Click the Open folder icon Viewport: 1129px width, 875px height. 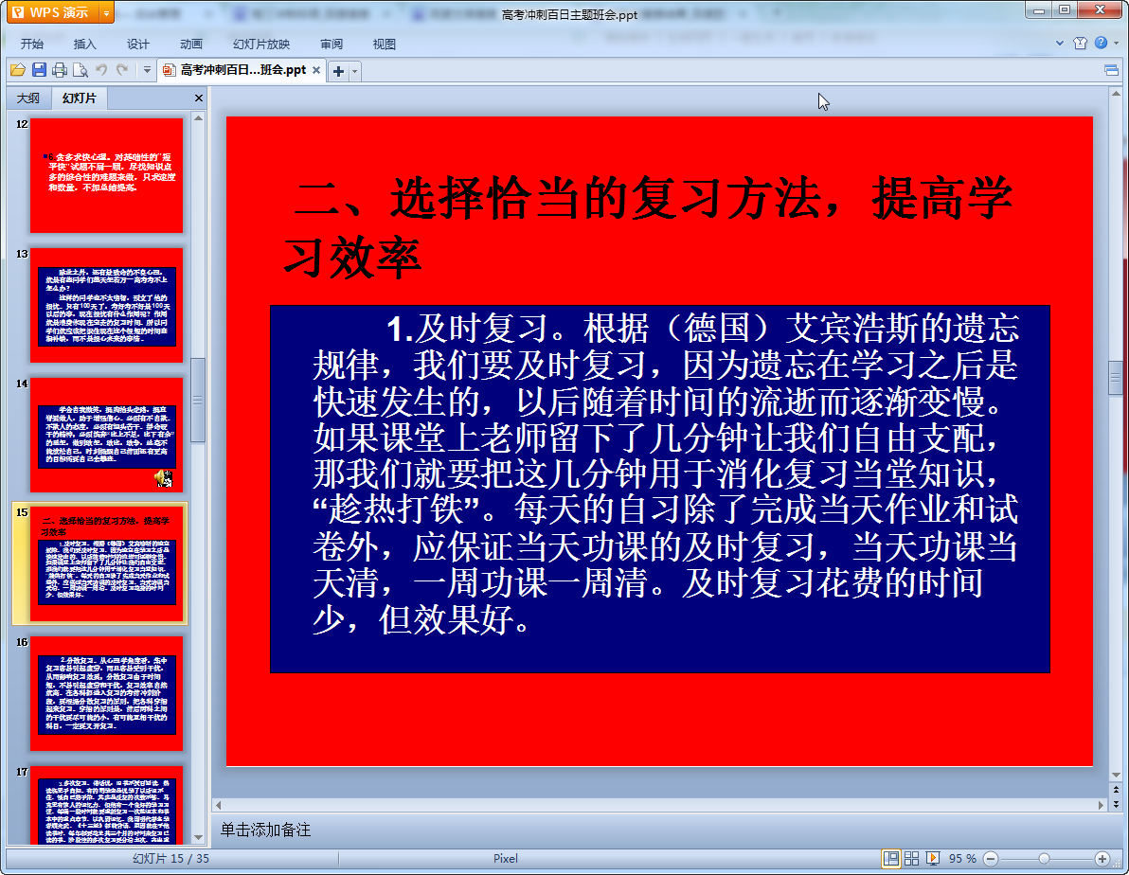18,70
